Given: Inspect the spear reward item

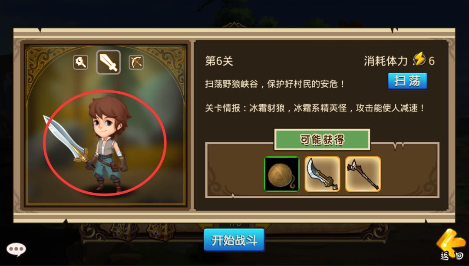Looking at the screenshot, I should click(363, 174).
